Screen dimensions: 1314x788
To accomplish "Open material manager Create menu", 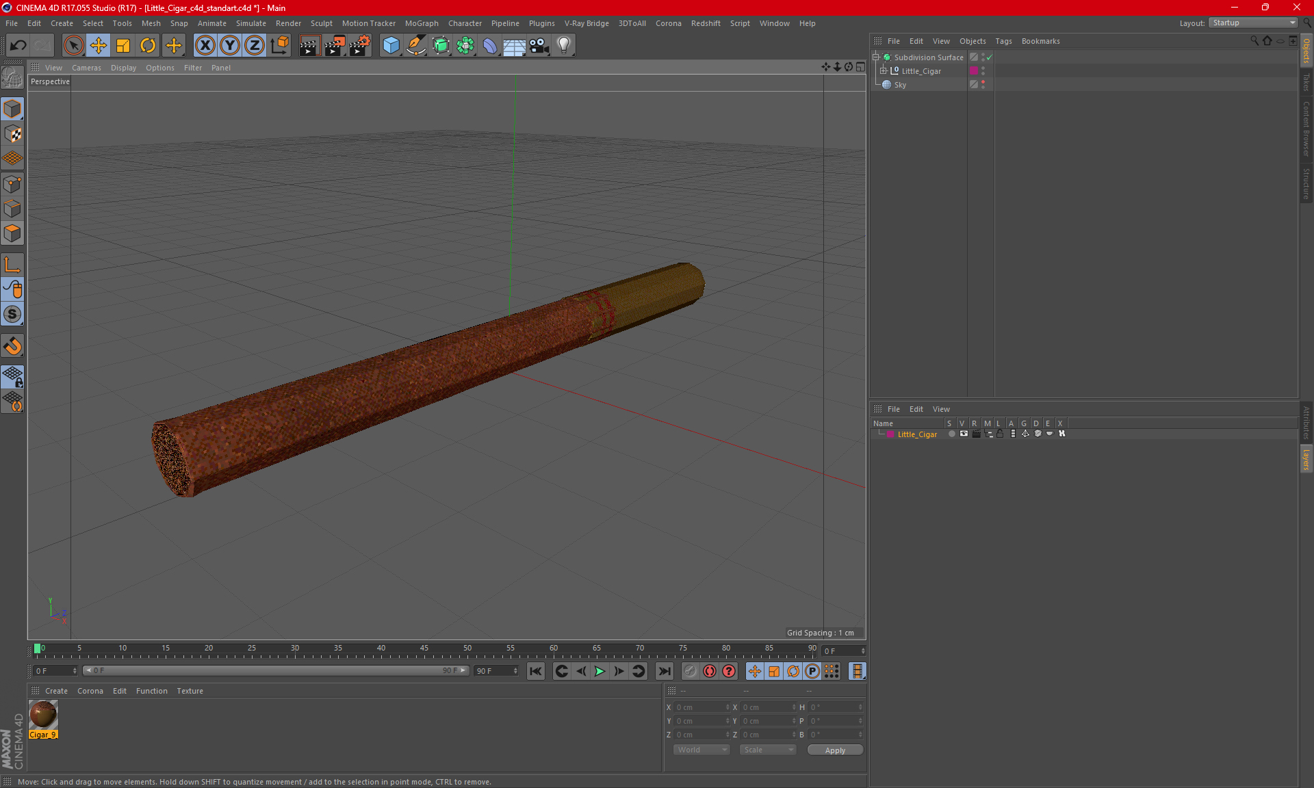I will 56,691.
